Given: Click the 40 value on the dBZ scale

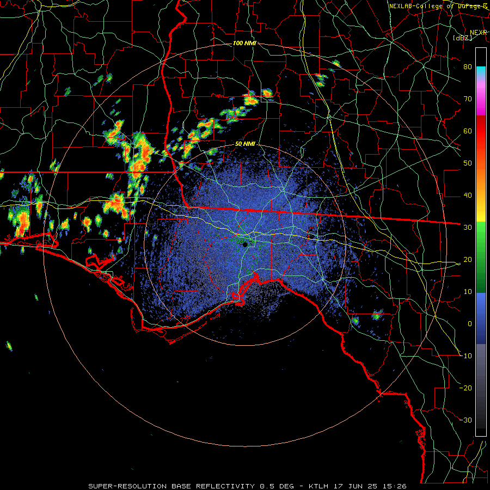Looking at the screenshot, I should [468, 195].
